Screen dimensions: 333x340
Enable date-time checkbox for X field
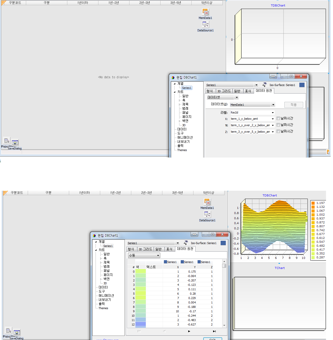click(x=278, y=118)
